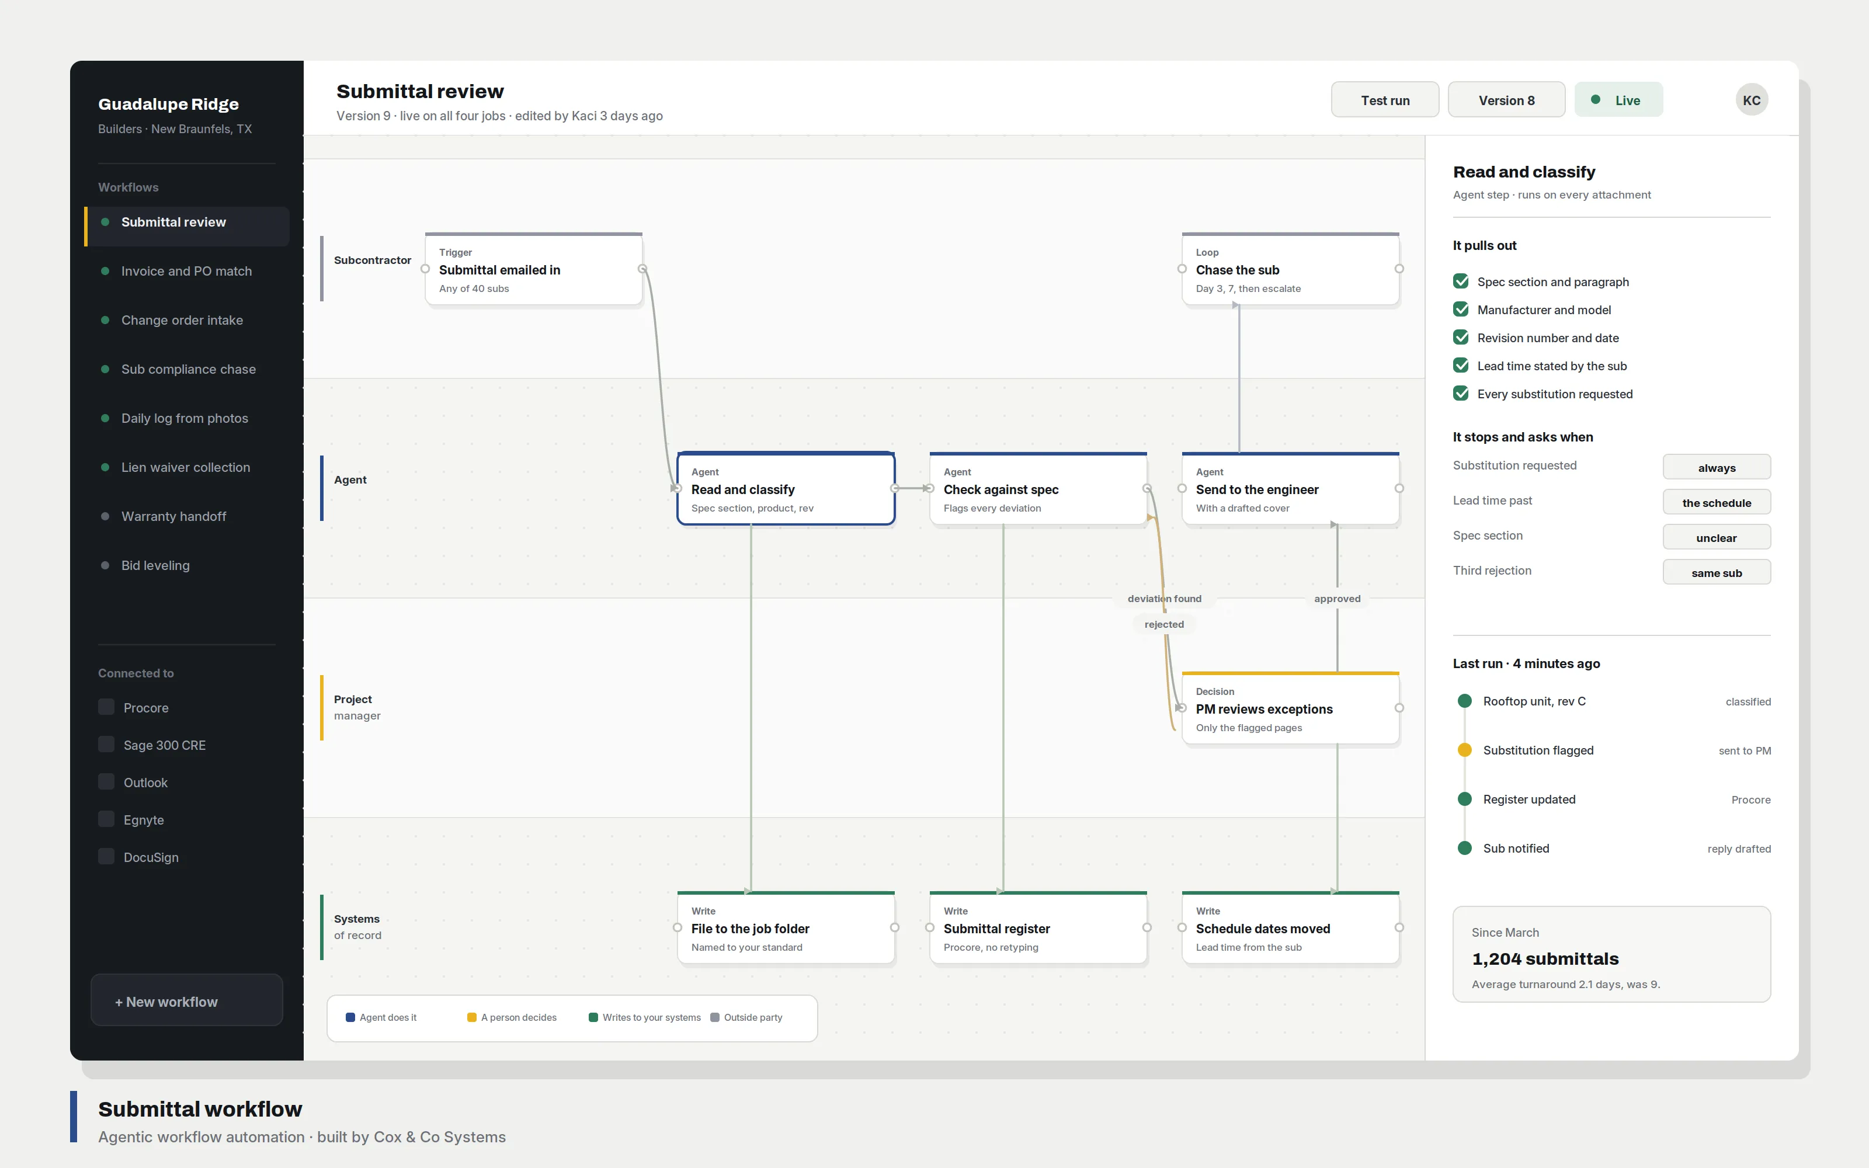Click the Live status button

(x=1618, y=100)
